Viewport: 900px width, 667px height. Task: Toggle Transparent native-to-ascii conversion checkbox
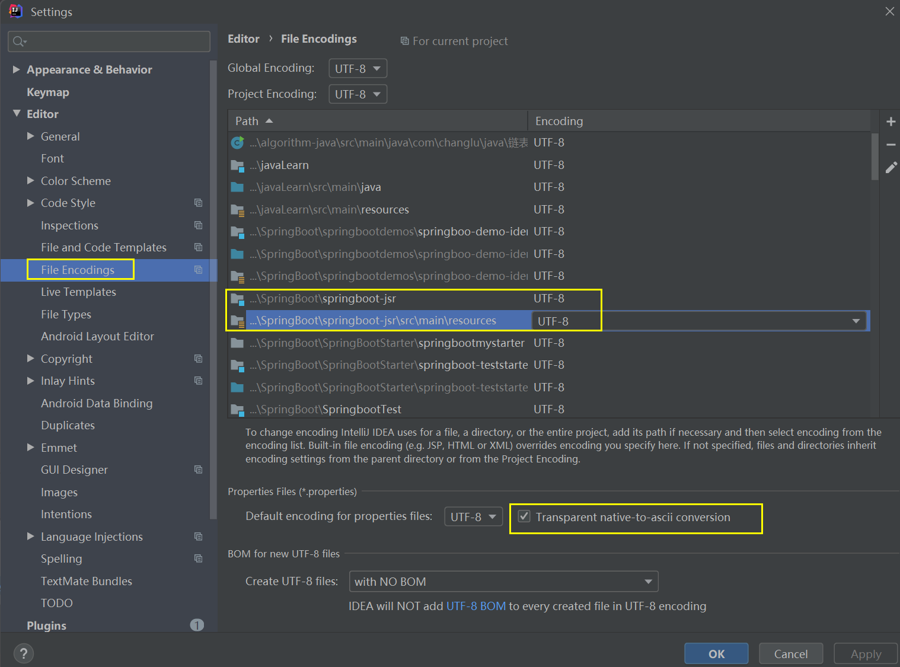524,516
